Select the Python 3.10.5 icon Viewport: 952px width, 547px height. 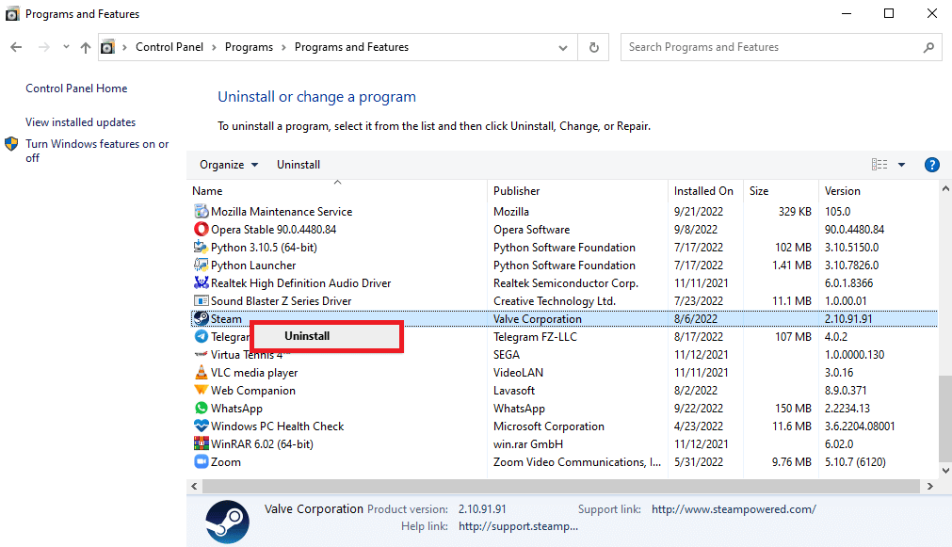coord(201,247)
